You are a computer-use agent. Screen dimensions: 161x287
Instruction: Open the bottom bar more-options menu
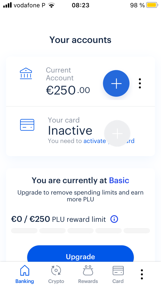pos(142,274)
